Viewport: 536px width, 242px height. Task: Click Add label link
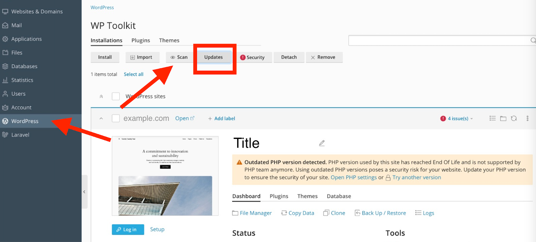click(221, 118)
